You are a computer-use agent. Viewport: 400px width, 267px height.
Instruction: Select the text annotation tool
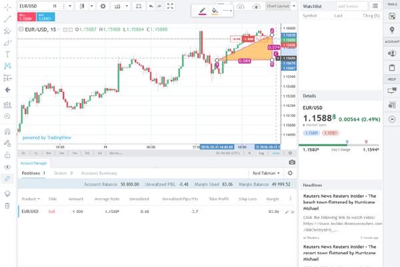click(7, 55)
